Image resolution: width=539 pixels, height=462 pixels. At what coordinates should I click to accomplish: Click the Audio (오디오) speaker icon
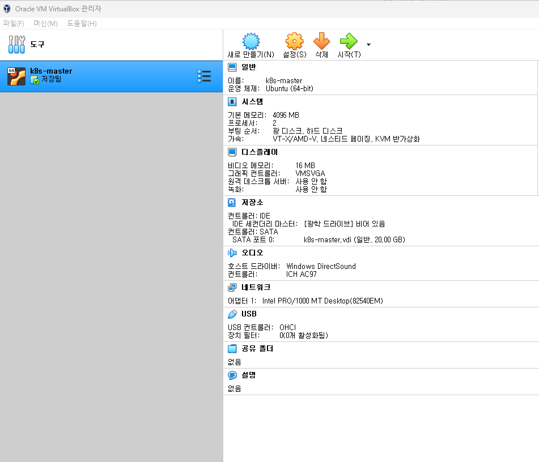pos(232,253)
